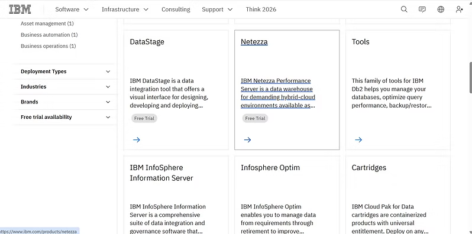Image resolution: width=472 pixels, height=234 pixels.
Task: Select the Asset management (1) filter
Action: tap(47, 24)
